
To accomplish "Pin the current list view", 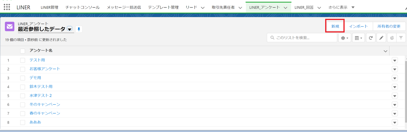I will [x=79, y=29].
